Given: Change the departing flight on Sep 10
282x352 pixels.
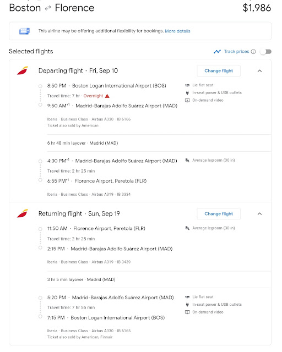Looking at the screenshot, I should (x=219, y=71).
